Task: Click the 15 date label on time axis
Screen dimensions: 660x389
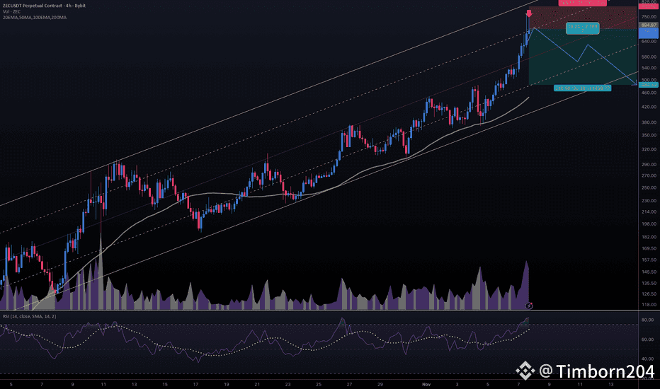Action: pos(165,384)
